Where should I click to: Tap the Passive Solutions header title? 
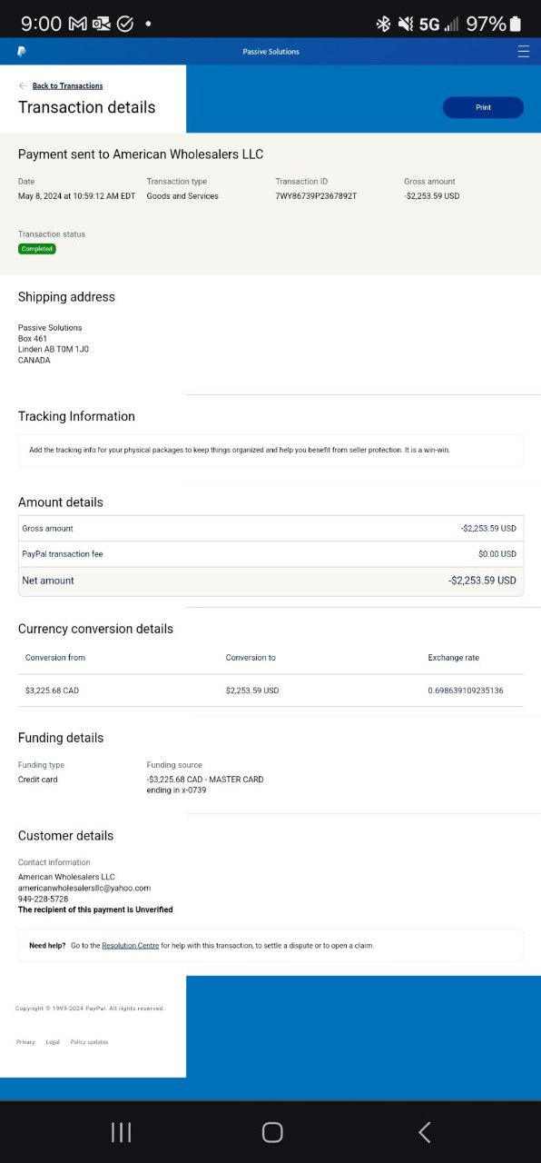pyautogui.click(x=270, y=52)
